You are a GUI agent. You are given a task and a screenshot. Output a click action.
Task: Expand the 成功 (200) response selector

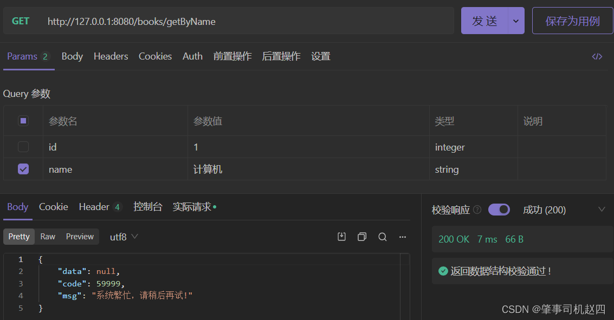pos(601,210)
